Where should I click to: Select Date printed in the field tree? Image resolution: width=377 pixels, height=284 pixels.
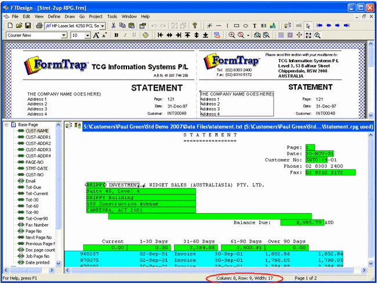(38, 263)
